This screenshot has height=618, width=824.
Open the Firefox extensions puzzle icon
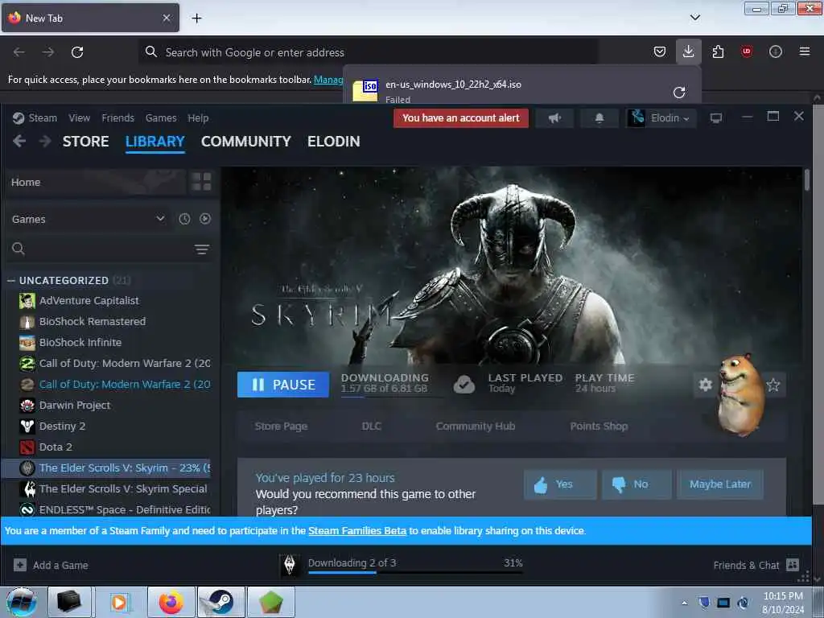click(x=718, y=51)
